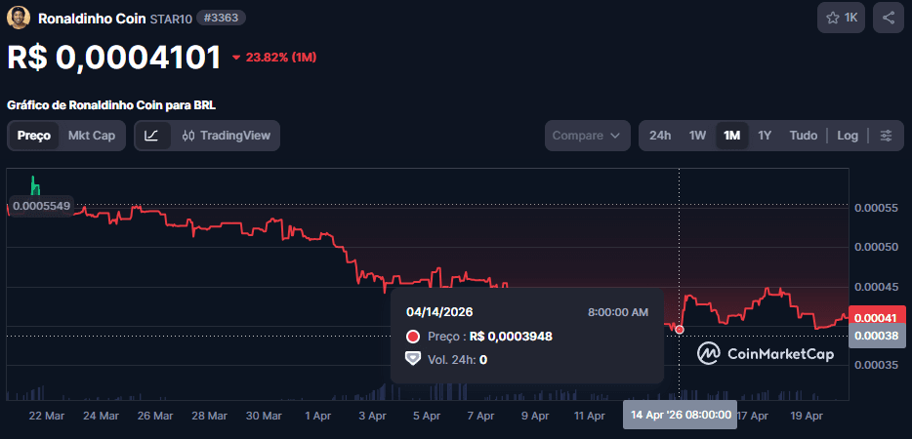This screenshot has height=439, width=912.
Task: Select the 24h time range
Action: pos(660,136)
